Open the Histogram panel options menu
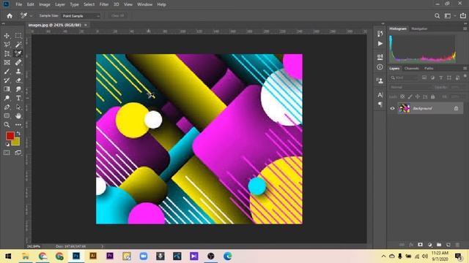The height and width of the screenshot is (263, 469). [x=465, y=28]
